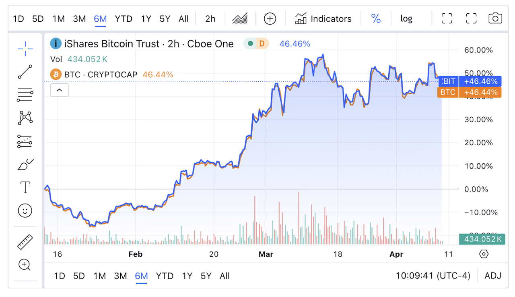
Task: Click the Mar date axis label
Action: coord(266,254)
